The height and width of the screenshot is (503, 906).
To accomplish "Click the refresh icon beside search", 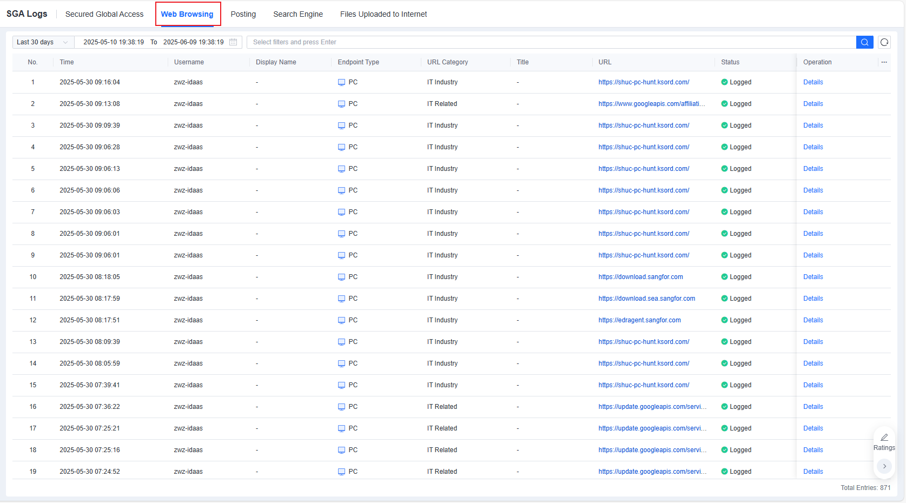I will point(884,42).
